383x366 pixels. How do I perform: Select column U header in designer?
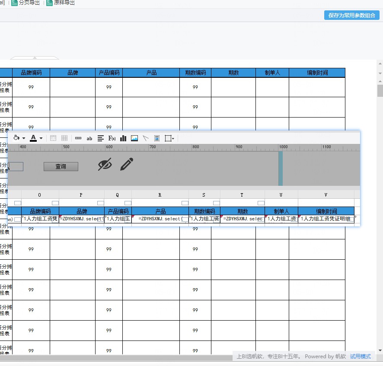tap(281, 195)
